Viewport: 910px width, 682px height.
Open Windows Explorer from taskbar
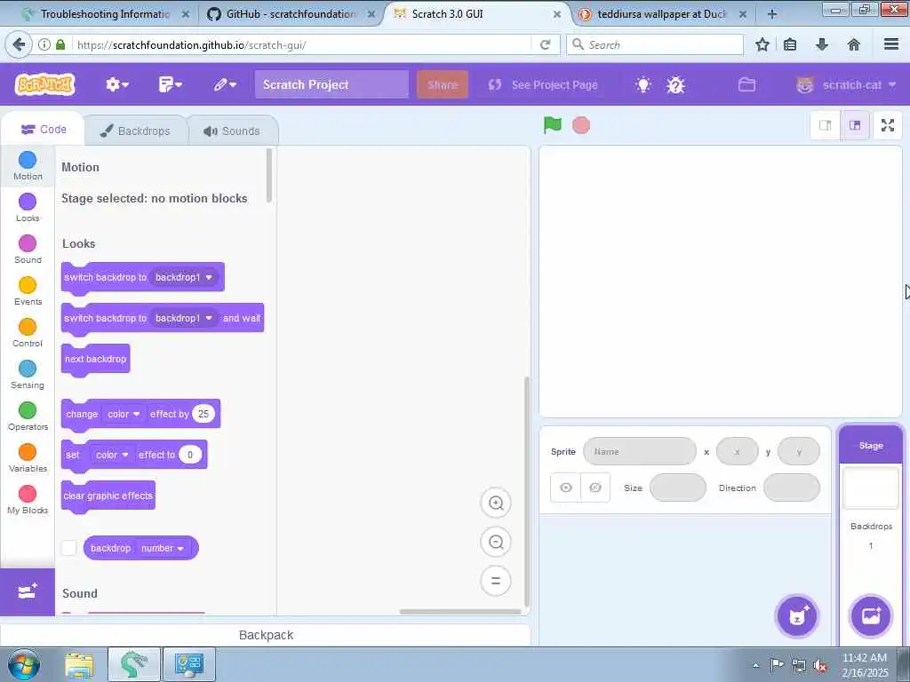coord(79,664)
